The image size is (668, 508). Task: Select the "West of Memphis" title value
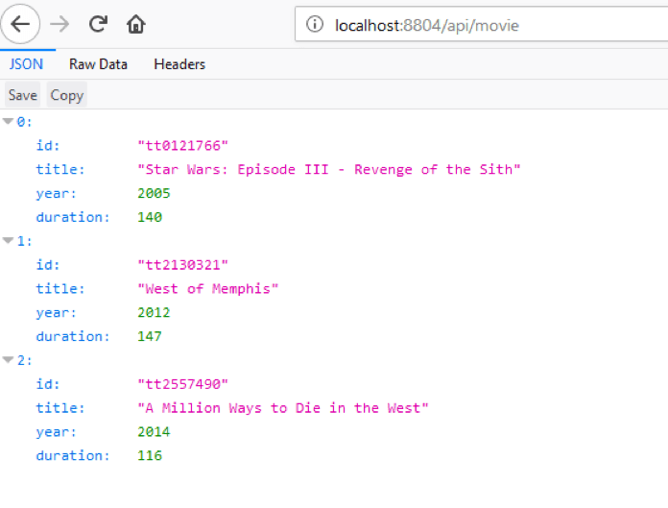click(x=208, y=288)
